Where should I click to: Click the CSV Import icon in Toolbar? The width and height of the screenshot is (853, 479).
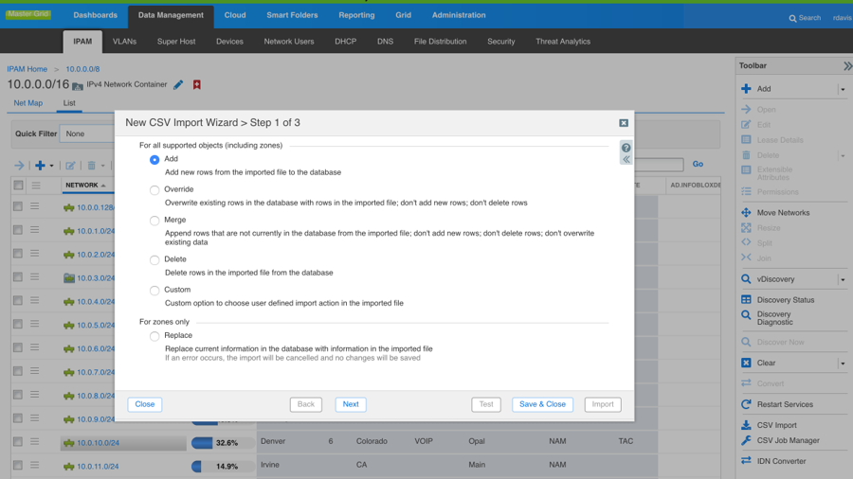[x=746, y=425]
